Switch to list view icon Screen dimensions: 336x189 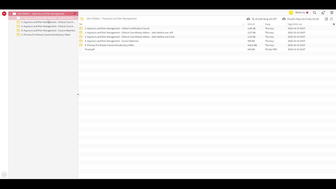pos(327,19)
